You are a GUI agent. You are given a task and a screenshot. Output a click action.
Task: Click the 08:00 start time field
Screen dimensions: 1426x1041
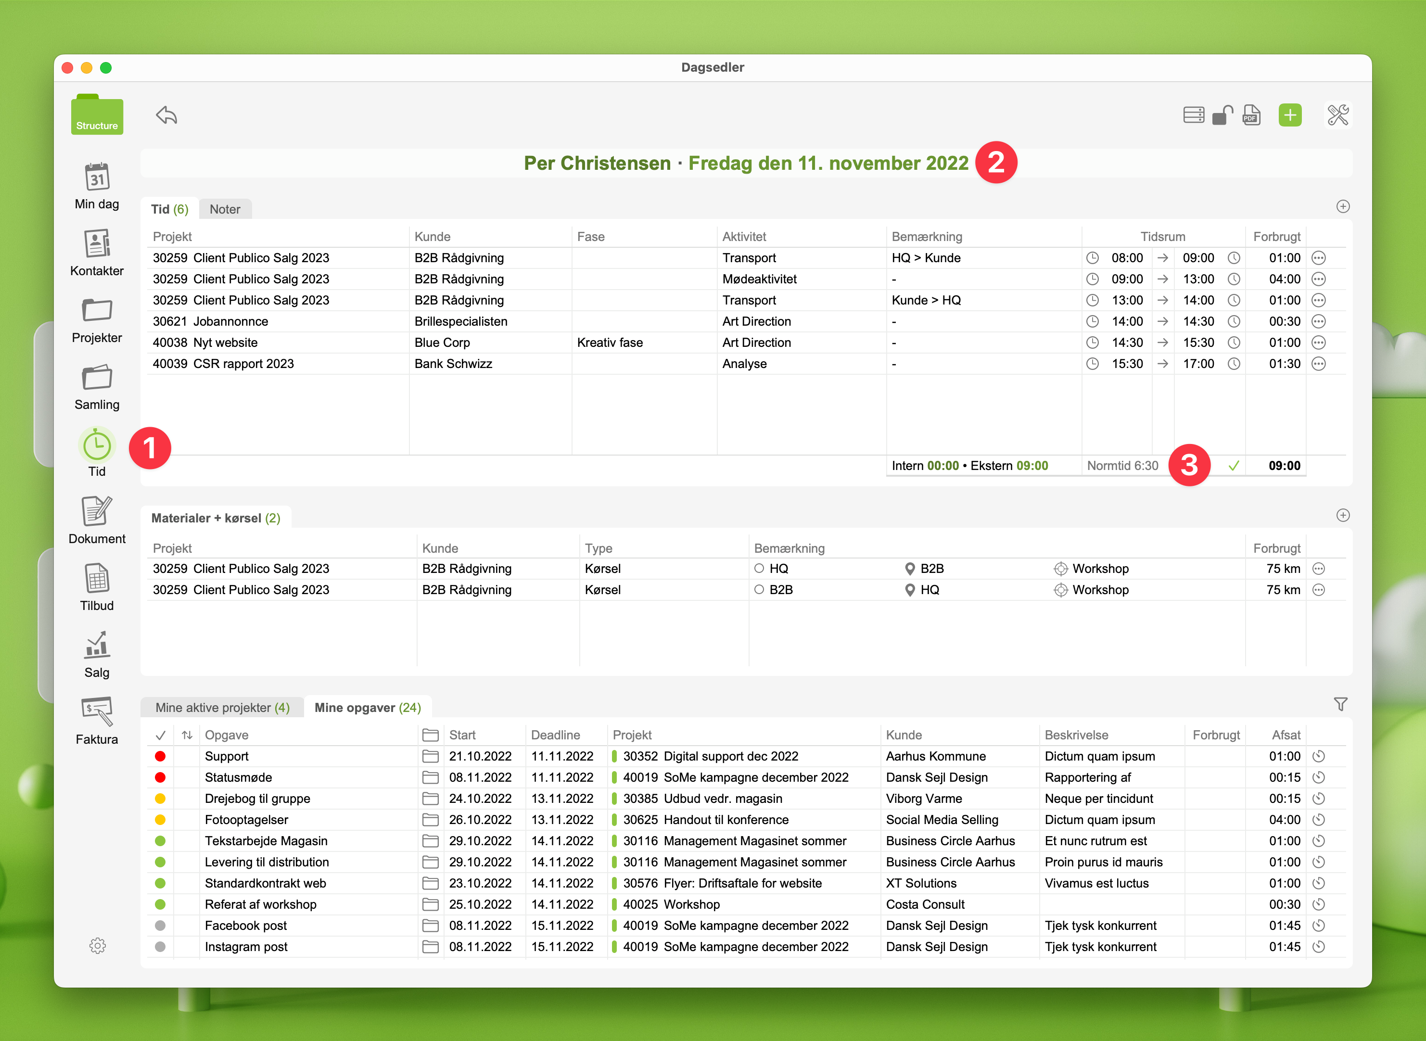click(x=1127, y=258)
